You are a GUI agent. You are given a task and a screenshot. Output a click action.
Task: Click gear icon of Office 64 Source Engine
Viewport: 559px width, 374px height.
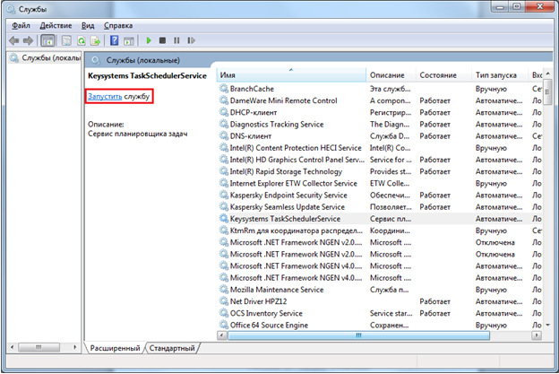(224, 325)
